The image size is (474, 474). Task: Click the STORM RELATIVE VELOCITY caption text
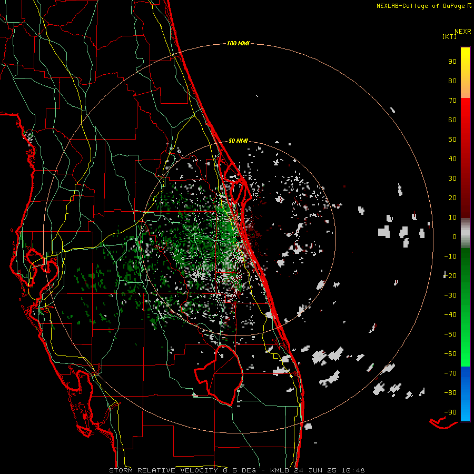coord(163,470)
